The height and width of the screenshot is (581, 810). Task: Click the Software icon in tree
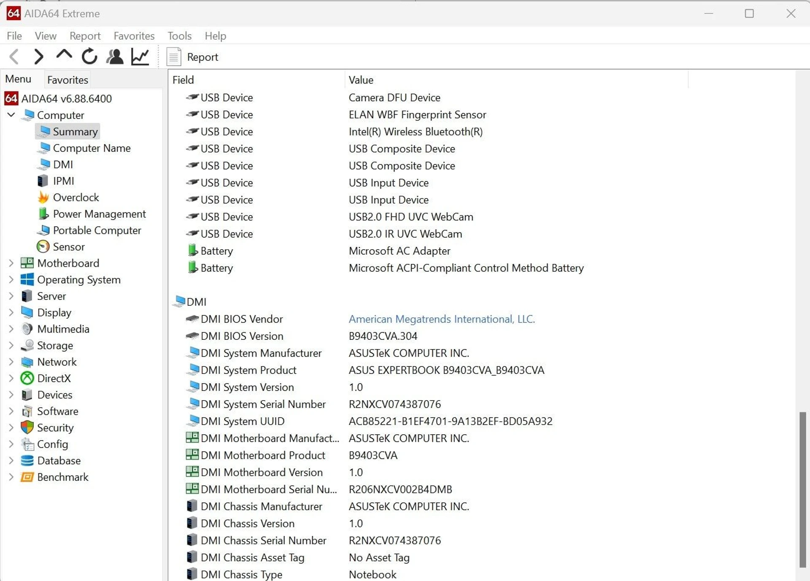coord(27,411)
